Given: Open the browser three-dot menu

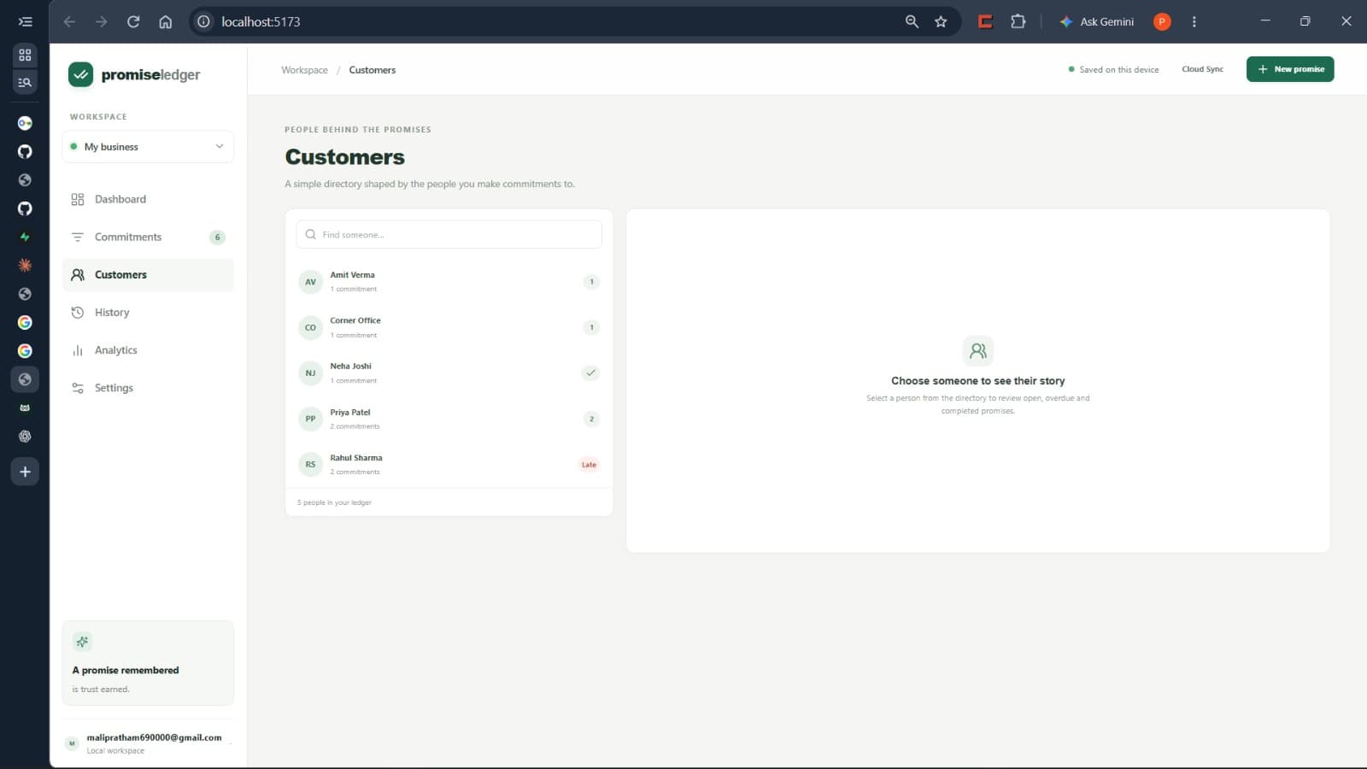Looking at the screenshot, I should (x=1194, y=21).
